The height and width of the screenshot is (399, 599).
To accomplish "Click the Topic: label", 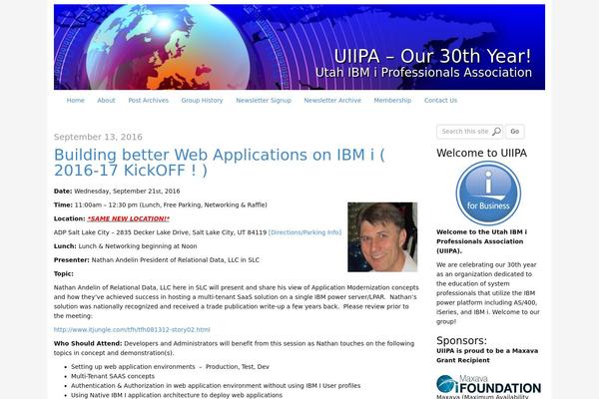I will coord(64,273).
